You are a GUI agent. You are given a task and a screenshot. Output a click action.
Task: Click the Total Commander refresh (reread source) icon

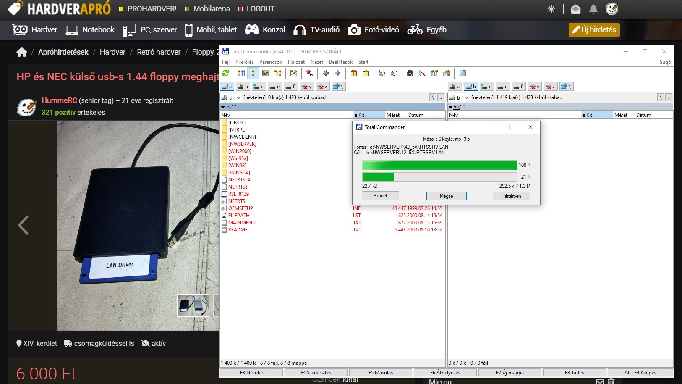225,73
